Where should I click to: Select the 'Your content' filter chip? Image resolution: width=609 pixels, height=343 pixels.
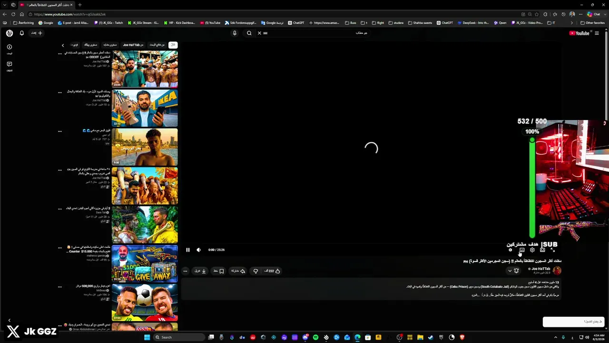(x=90, y=45)
